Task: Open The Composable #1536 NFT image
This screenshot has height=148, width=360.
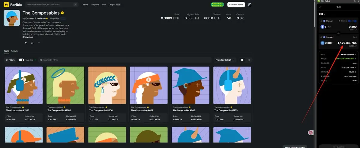Action: (x=24, y=85)
